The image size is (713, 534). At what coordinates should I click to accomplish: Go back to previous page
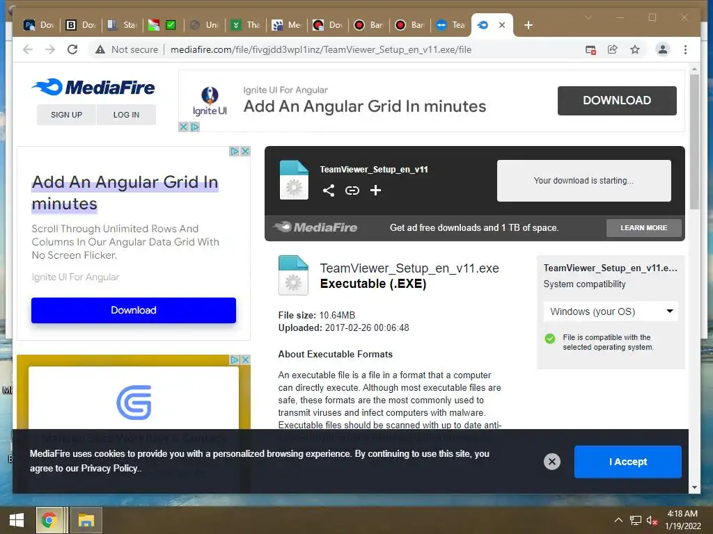tap(28, 49)
